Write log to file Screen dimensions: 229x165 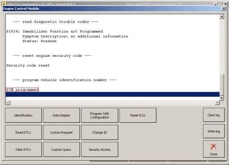click(214, 131)
